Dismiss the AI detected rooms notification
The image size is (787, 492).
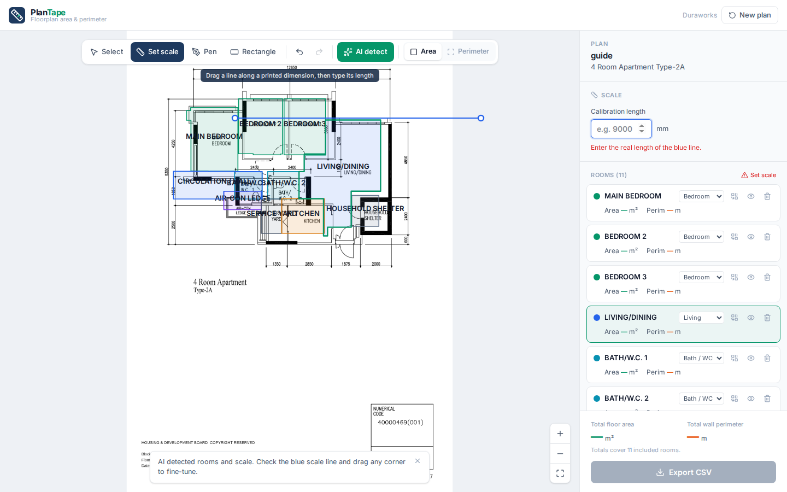[418, 461]
